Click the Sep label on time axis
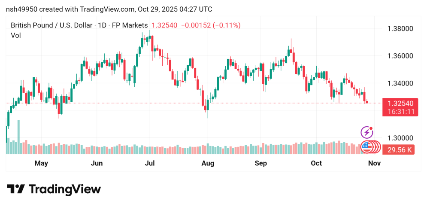This screenshot has height=207, width=427. coord(261,163)
